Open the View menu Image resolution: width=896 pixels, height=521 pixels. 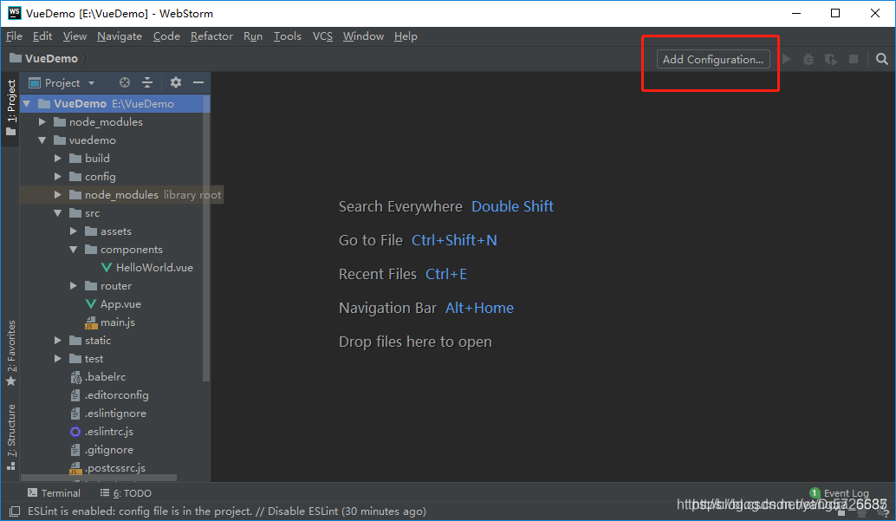tap(75, 36)
